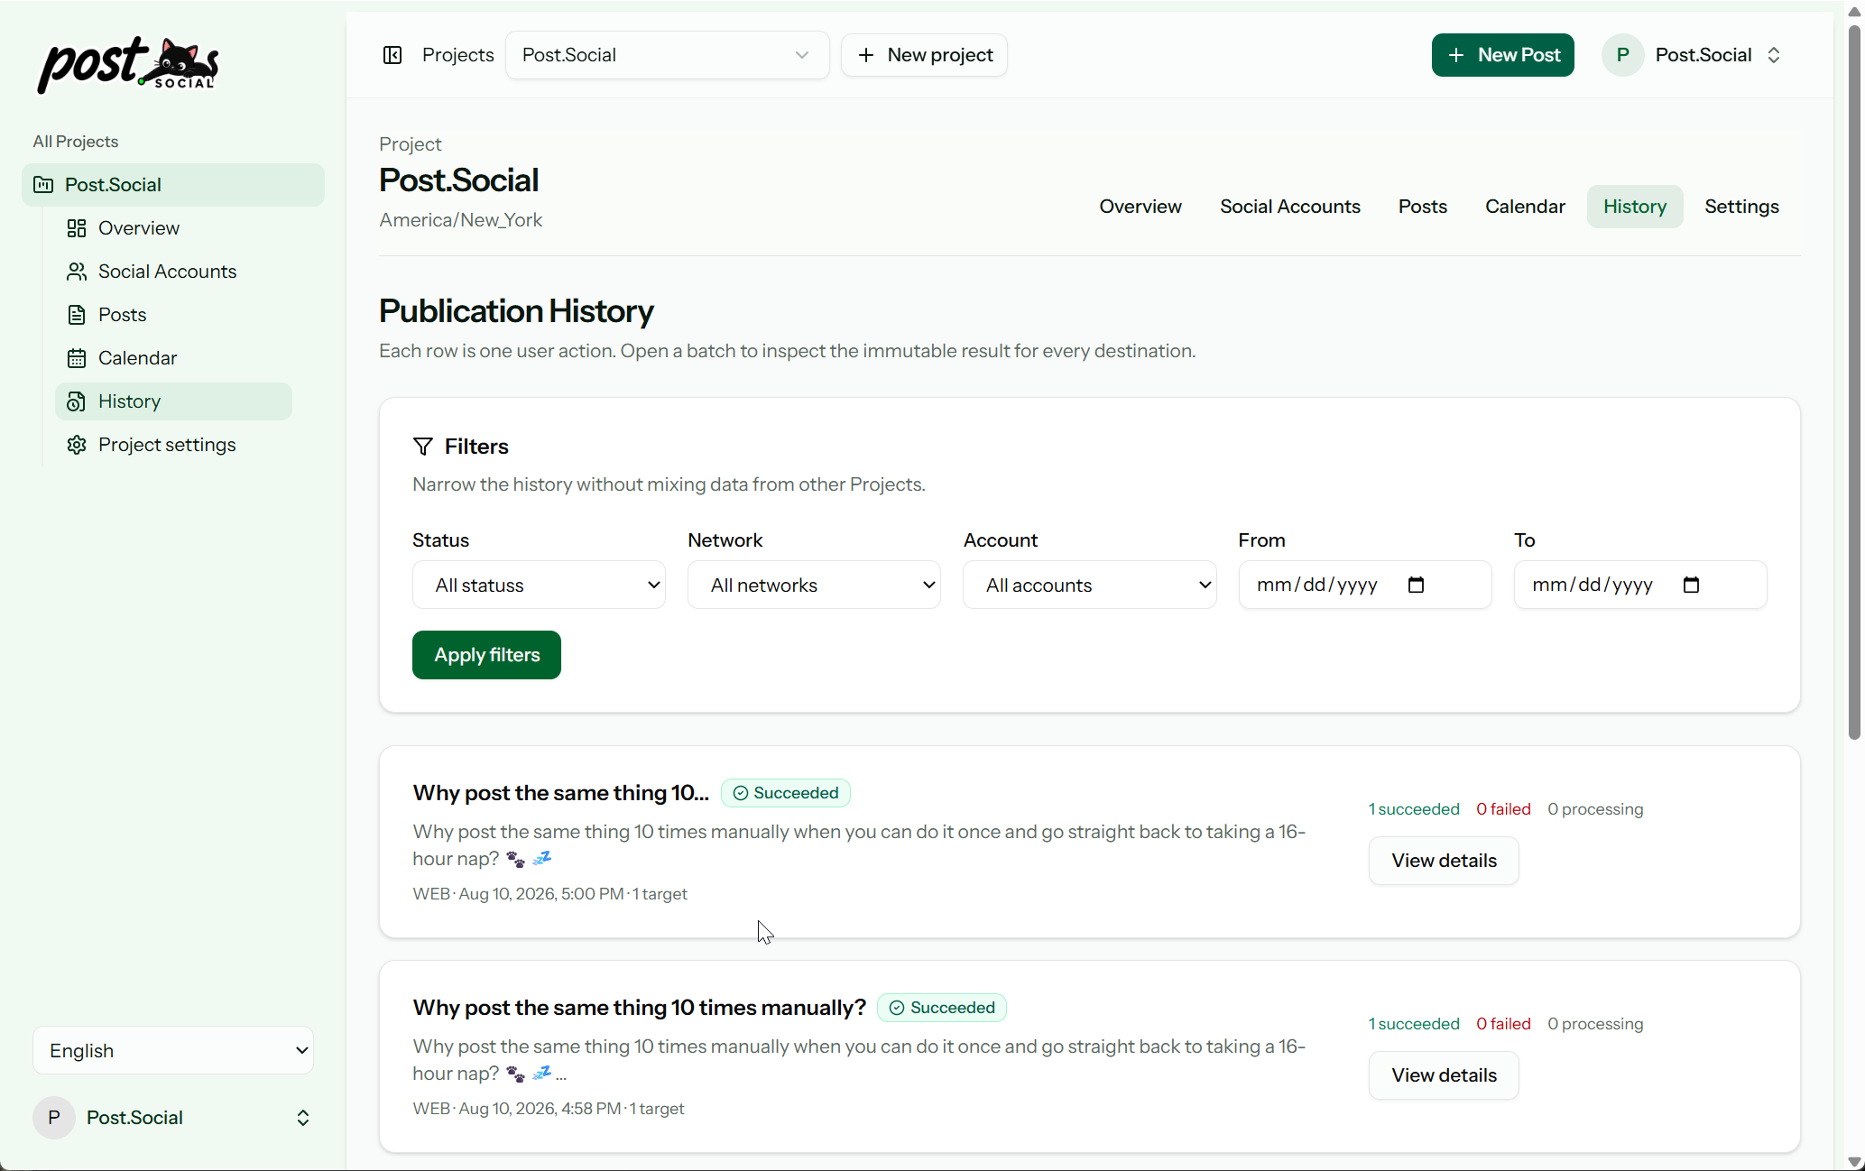Switch to the Posts tab
Image resolution: width=1865 pixels, height=1171 pixels.
1422,207
